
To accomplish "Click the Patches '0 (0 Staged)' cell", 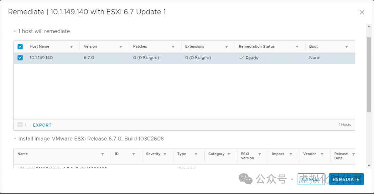I will point(146,58).
